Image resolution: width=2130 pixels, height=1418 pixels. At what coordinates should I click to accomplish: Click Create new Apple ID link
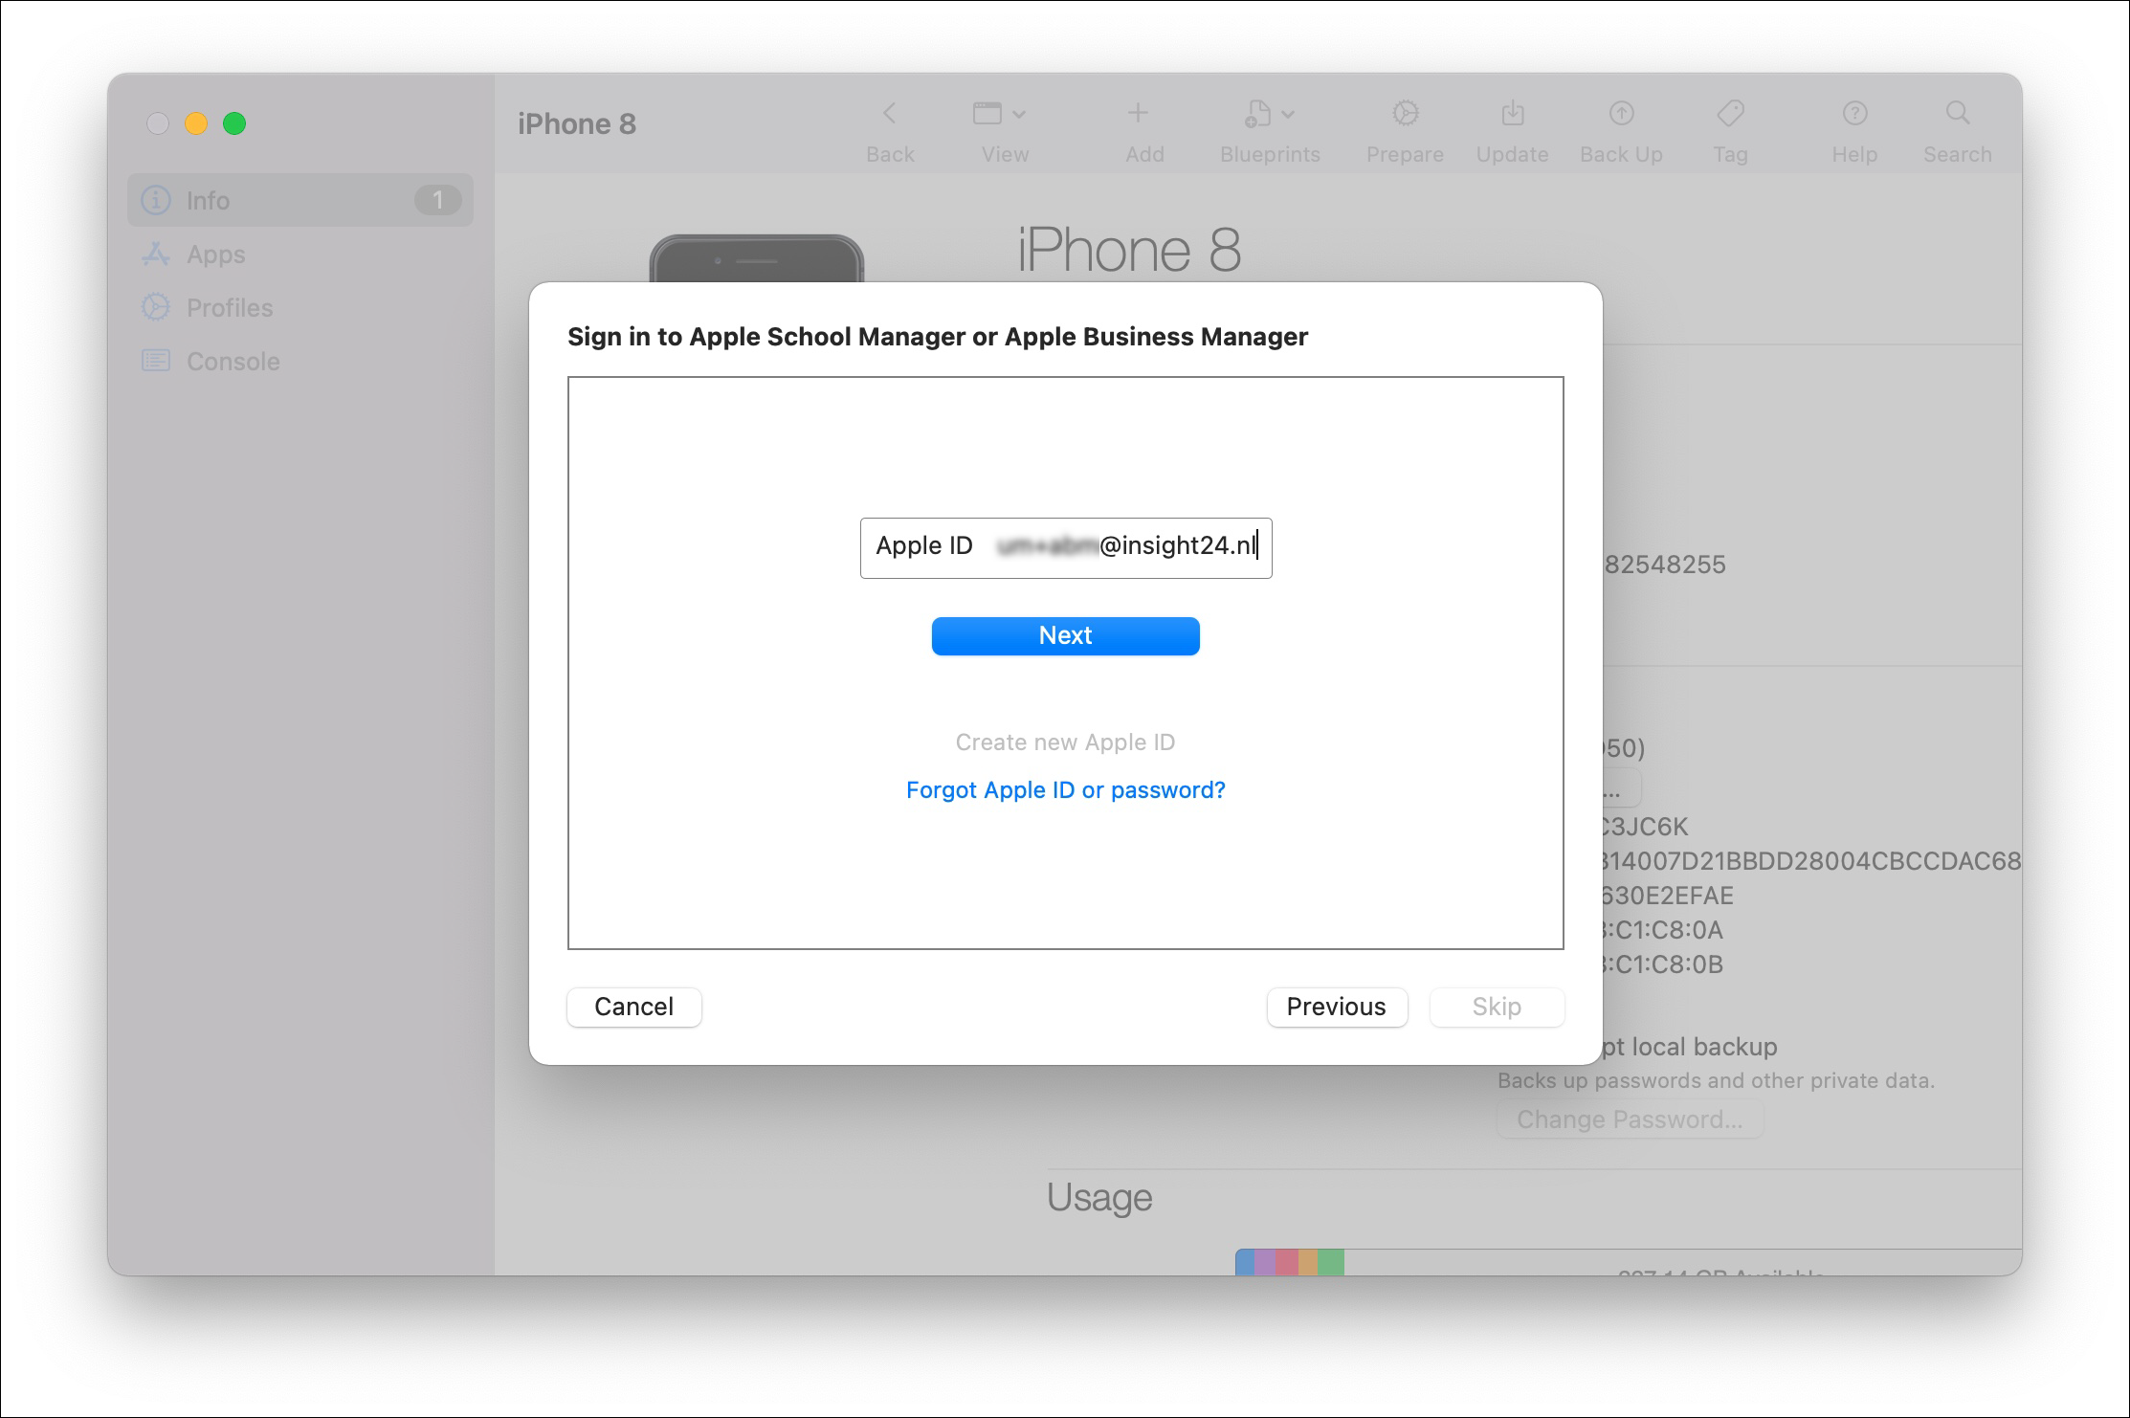(x=1065, y=742)
